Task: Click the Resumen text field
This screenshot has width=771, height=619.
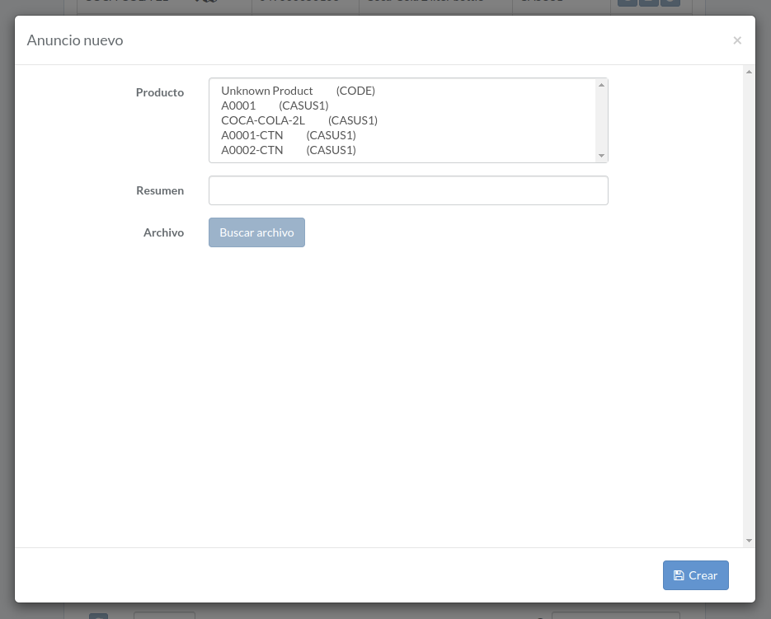Action: point(408,190)
